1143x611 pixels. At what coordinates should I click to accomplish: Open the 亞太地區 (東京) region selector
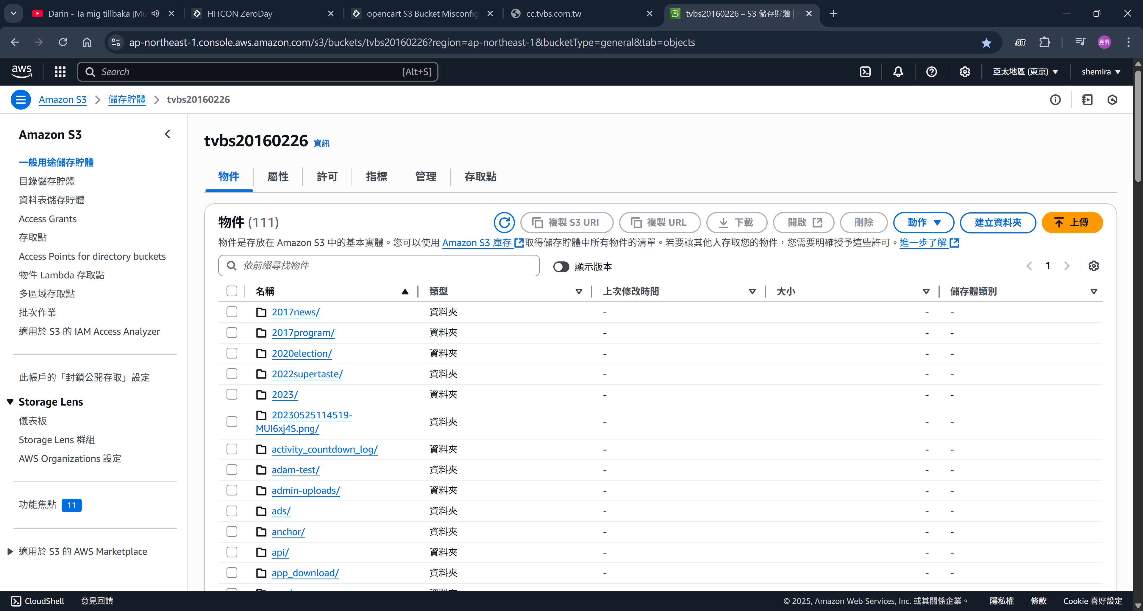(1025, 72)
